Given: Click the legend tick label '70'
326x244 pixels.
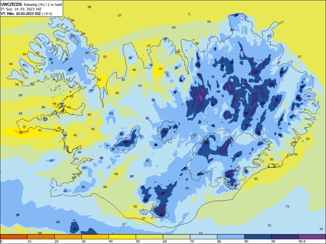Looking at the screenshot, I should (x=192, y=241).
